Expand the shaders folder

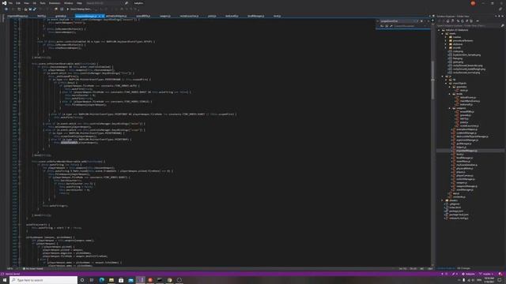[x=443, y=200]
